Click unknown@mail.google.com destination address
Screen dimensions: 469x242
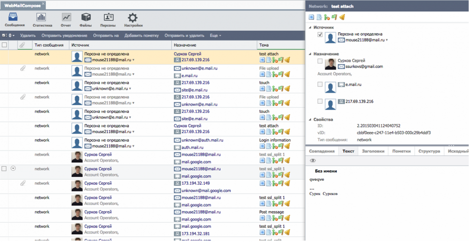click(x=206, y=190)
